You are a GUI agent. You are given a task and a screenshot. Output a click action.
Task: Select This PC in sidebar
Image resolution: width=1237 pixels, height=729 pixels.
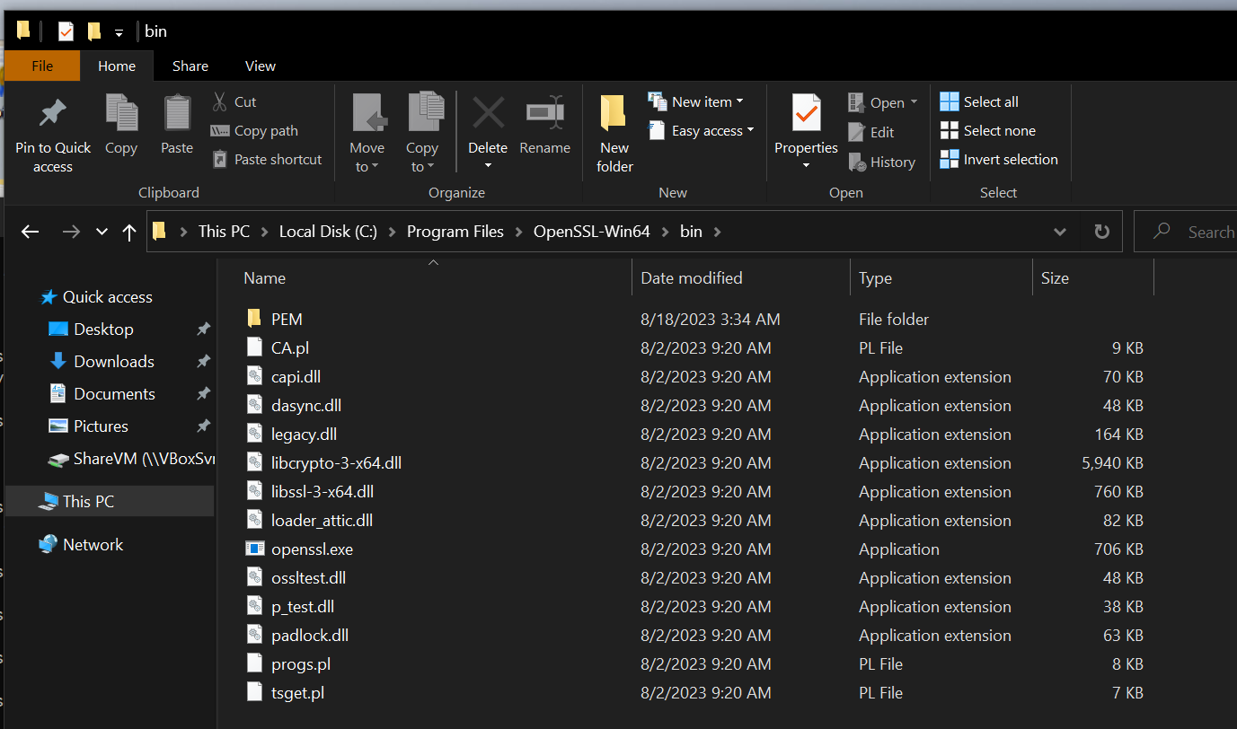109,502
